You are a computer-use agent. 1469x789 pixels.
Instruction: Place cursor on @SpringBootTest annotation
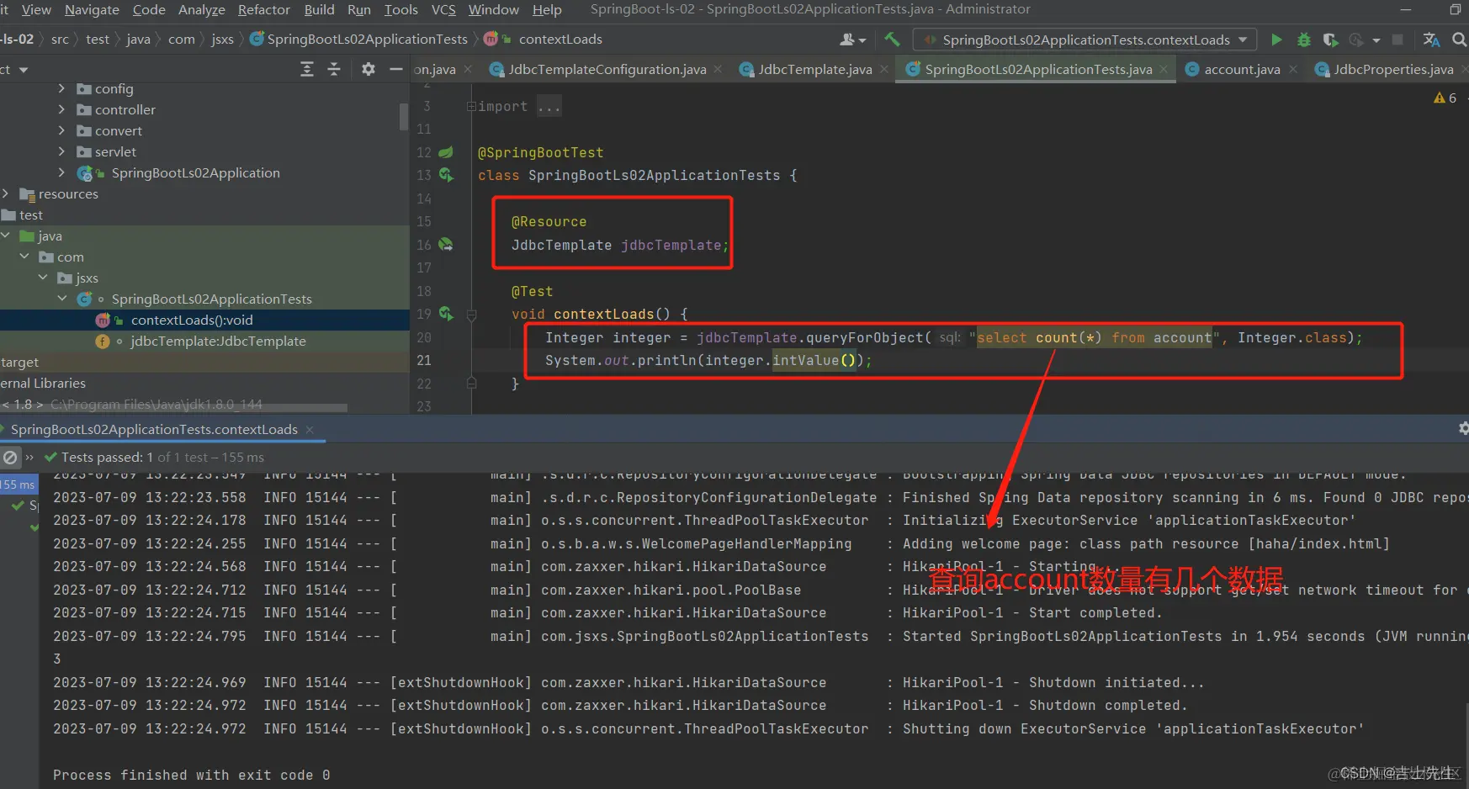pyautogui.click(x=540, y=153)
